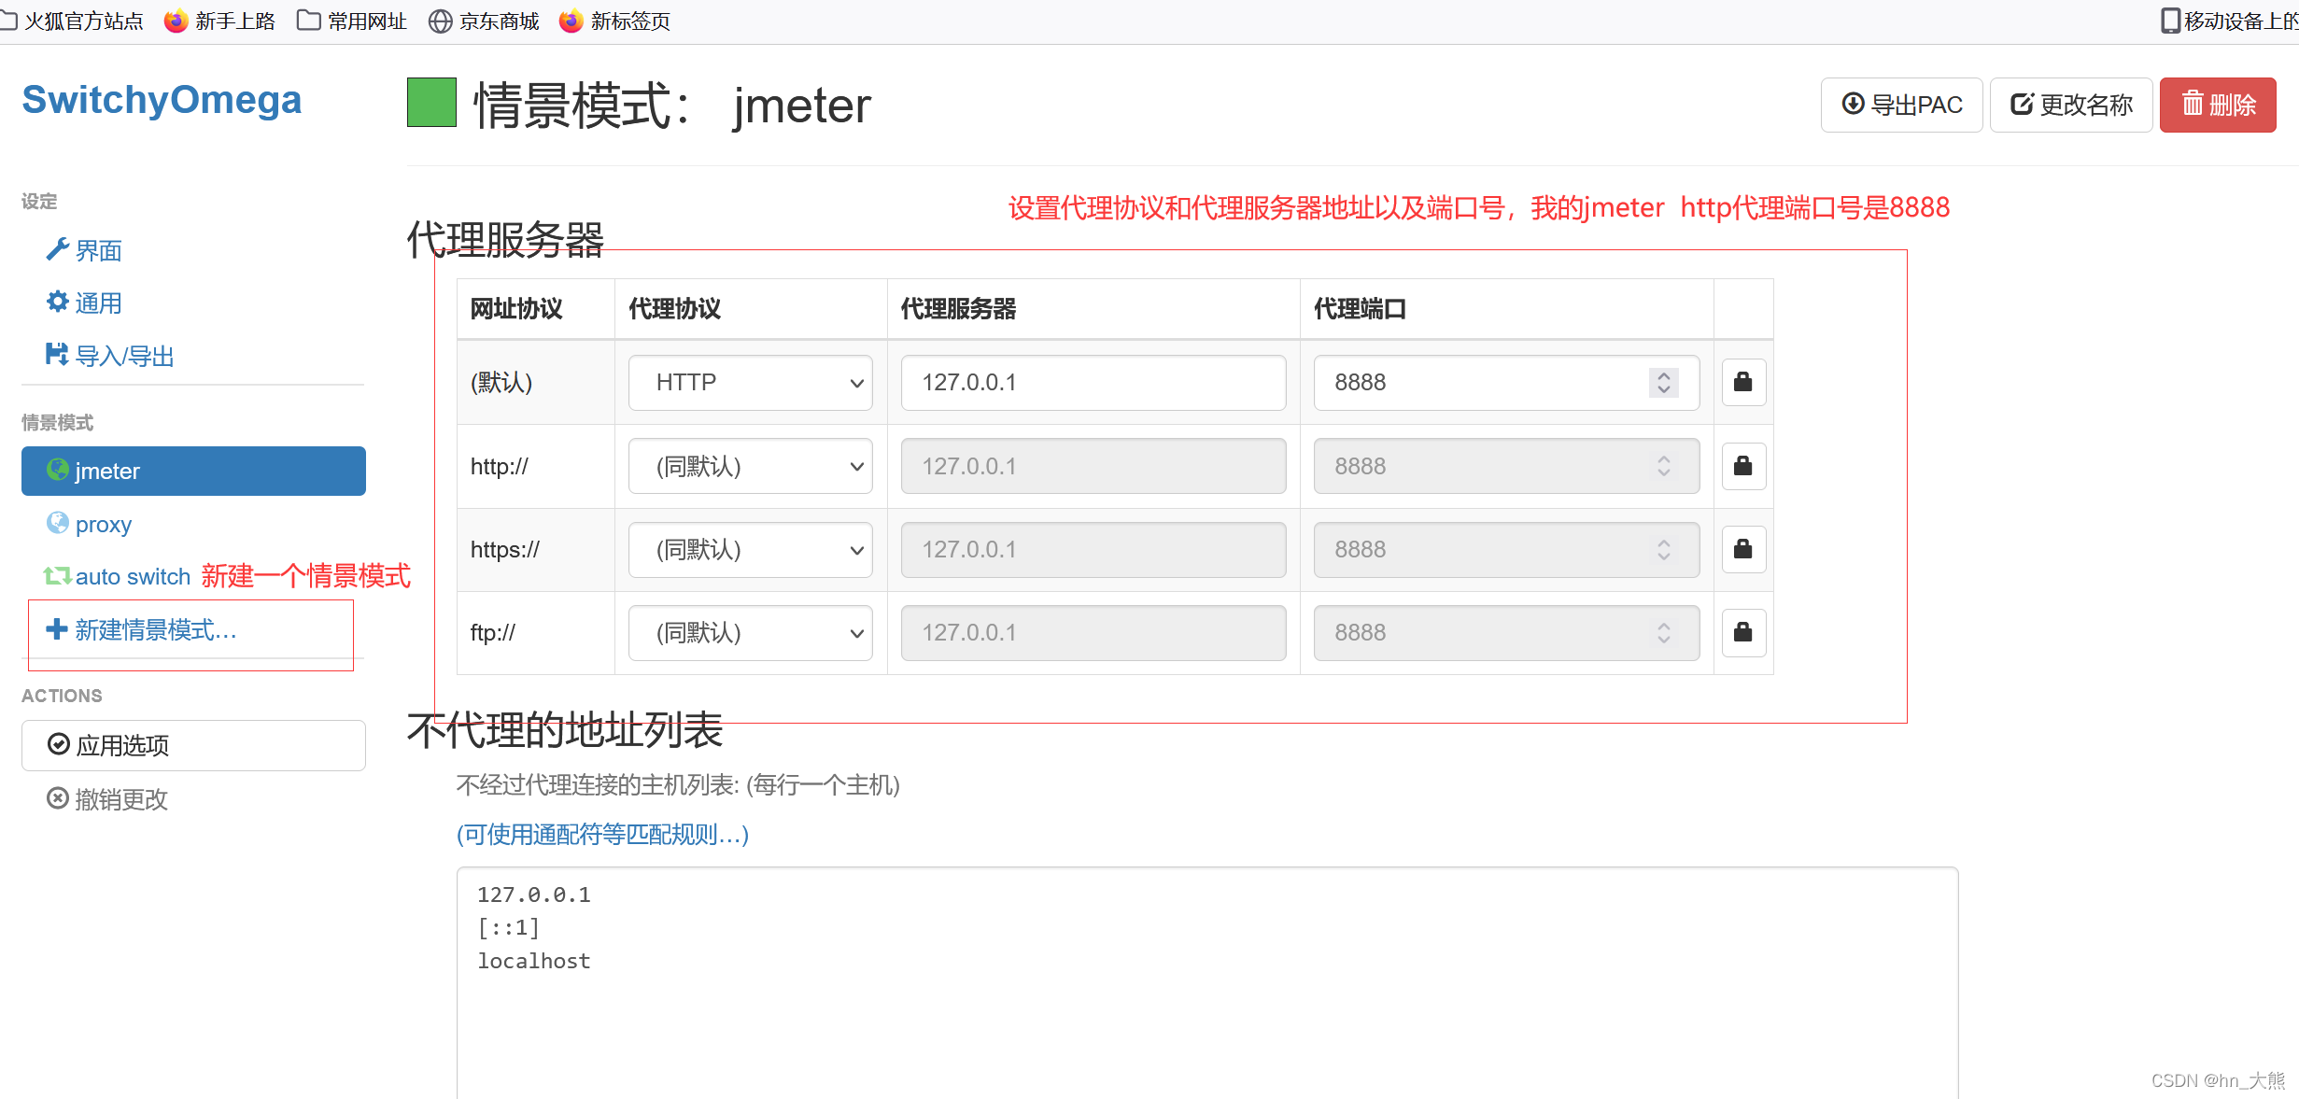Click 应用选项 to apply changes
Screen dimensions: 2299x1099
[193, 745]
